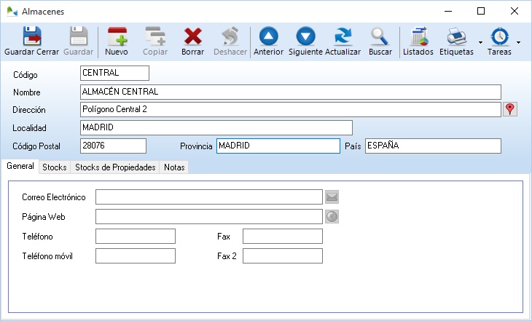The height and width of the screenshot is (321, 532).
Task: Expand the Tareas dropdown arrow
Action: [518, 43]
